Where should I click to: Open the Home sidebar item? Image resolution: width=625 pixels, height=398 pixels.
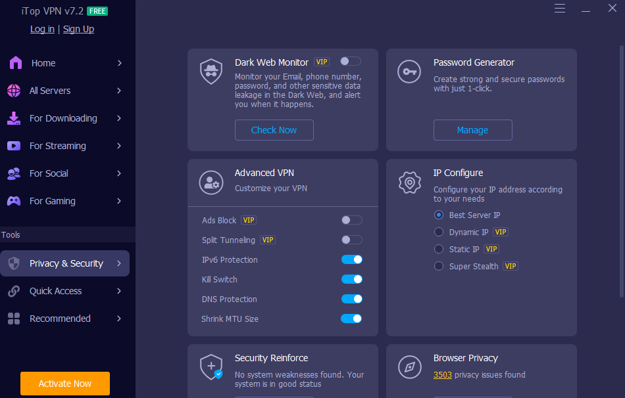coord(43,63)
